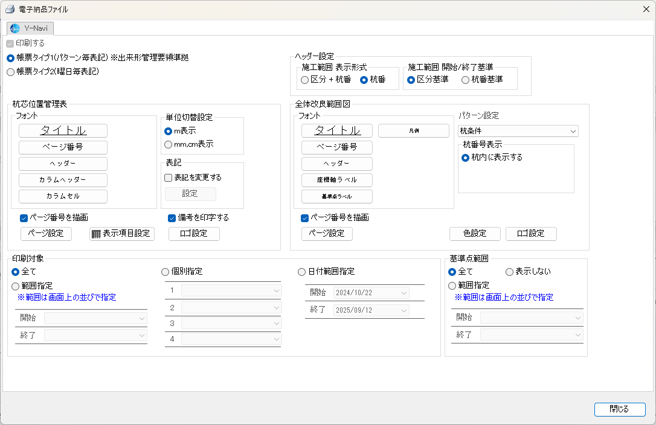This screenshot has width=656, height=425.
Task: Open 色設定 color settings
Action: coord(475,234)
